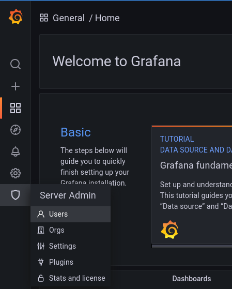Open the Create plus icon
Image resolution: width=232 pixels, height=289 pixels.
[x=16, y=86]
